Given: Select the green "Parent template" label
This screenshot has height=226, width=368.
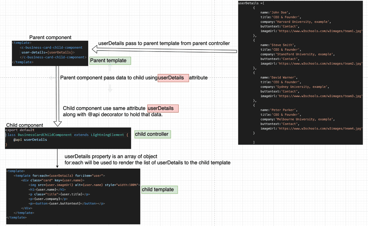Looking at the screenshot, I should (110, 60).
